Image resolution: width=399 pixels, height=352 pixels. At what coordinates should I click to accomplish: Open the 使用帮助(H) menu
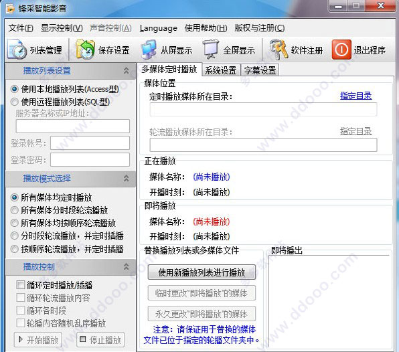coord(206,28)
